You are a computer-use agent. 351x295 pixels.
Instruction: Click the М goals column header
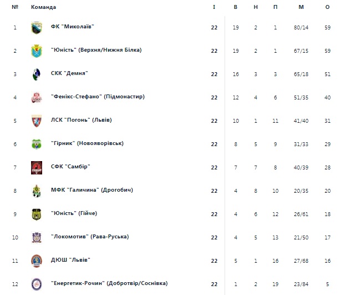coord(301,7)
